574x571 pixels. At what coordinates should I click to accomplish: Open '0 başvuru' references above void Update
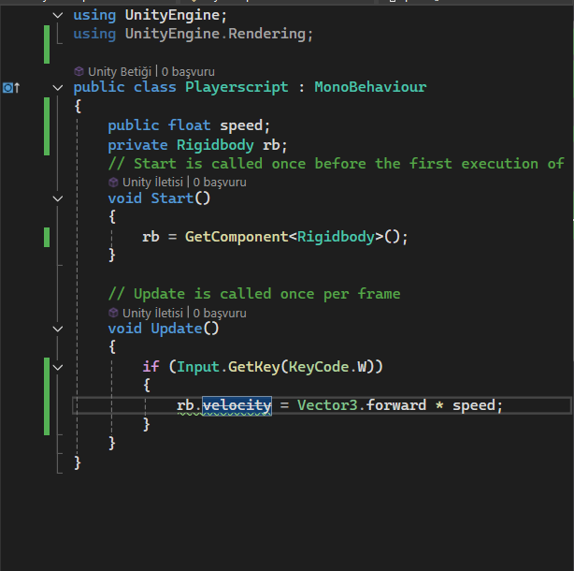pyautogui.click(x=220, y=313)
